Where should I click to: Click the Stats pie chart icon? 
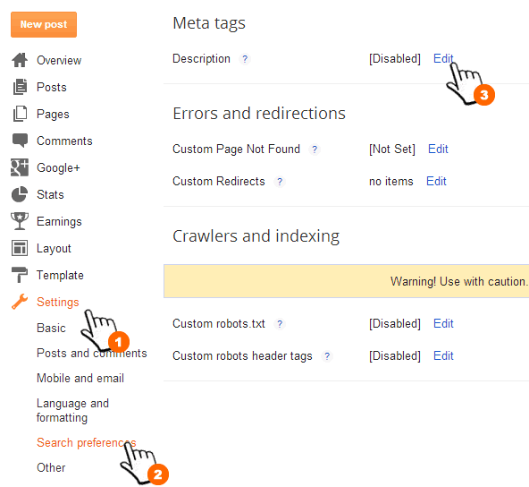click(x=20, y=194)
